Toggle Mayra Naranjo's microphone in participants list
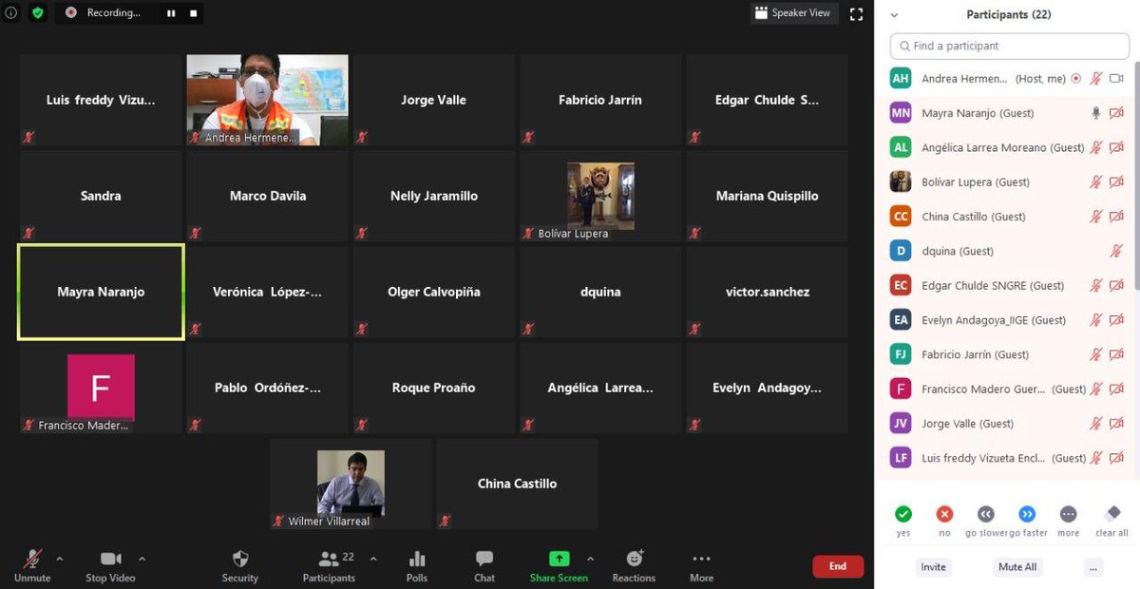The width and height of the screenshot is (1140, 589). 1095,113
